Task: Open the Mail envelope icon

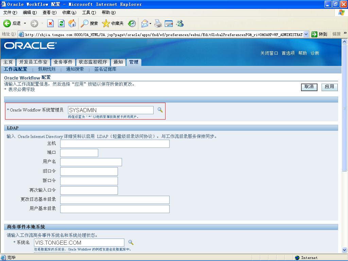Action: pyautogui.click(x=145, y=23)
